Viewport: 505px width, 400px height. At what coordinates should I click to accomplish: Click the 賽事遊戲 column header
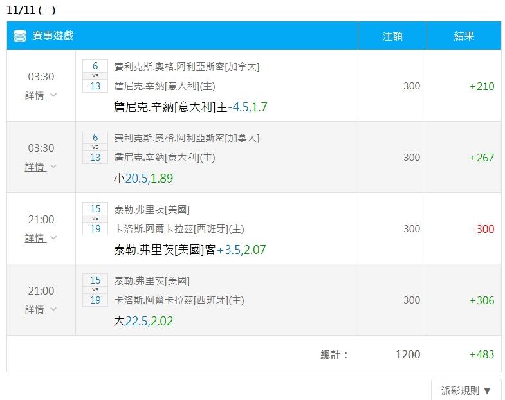(x=53, y=36)
